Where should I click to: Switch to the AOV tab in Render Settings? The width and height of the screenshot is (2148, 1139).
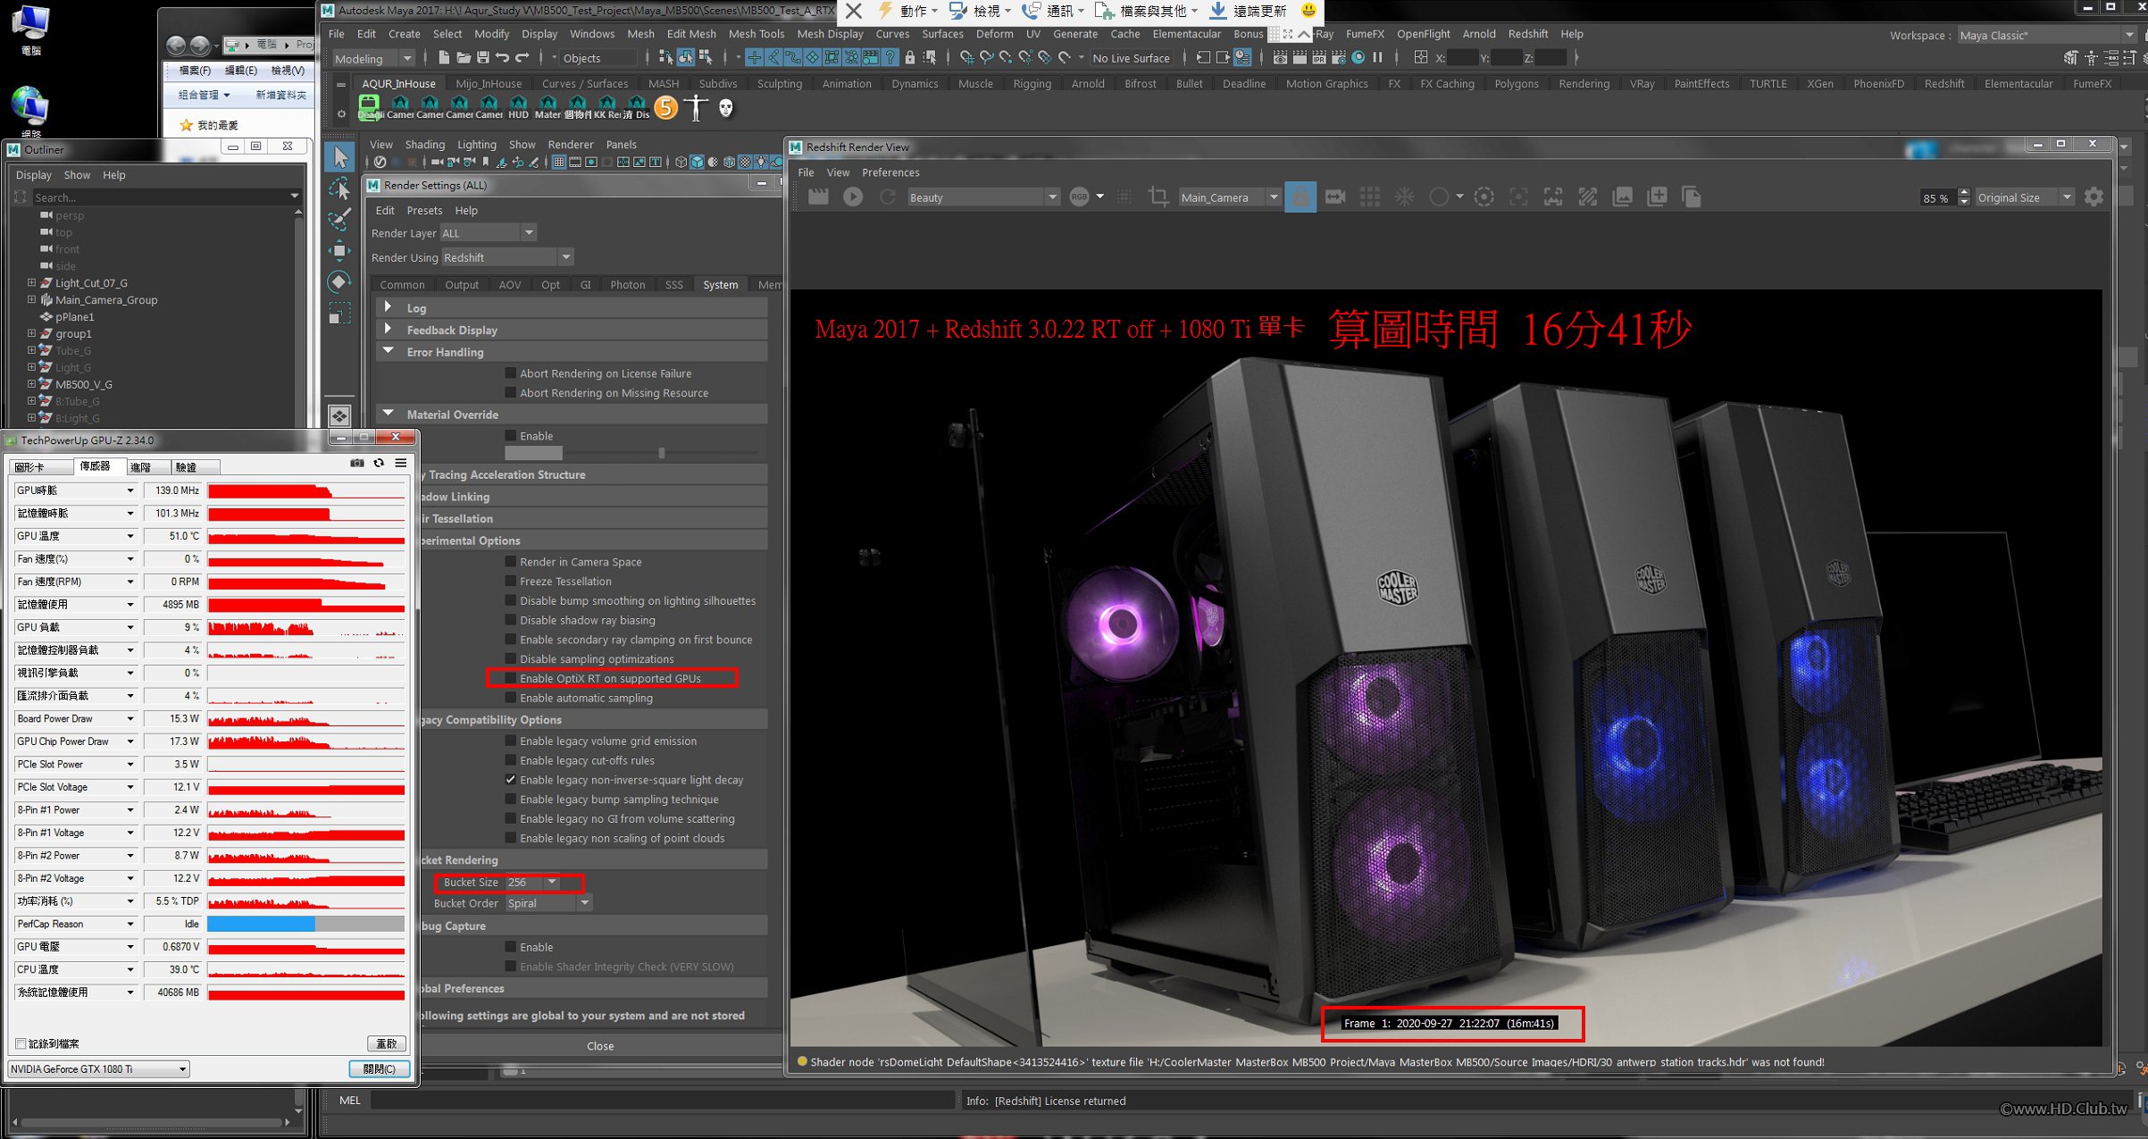510,285
